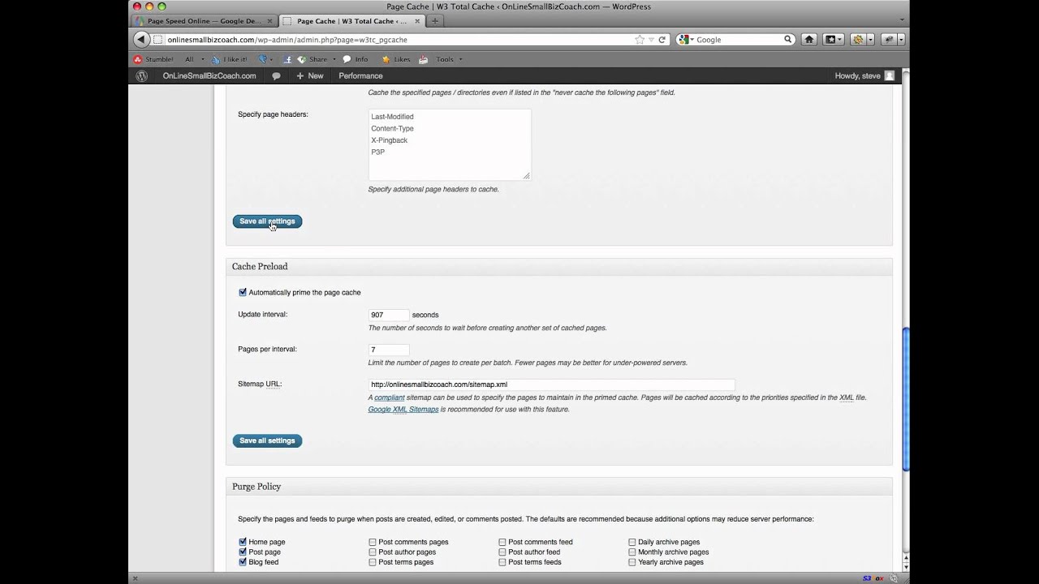Image resolution: width=1039 pixels, height=584 pixels.
Task: Select the Page Cache W3 Total Cache tab
Action: (x=351, y=21)
